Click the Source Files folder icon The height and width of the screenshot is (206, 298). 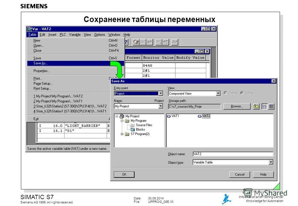(132, 125)
